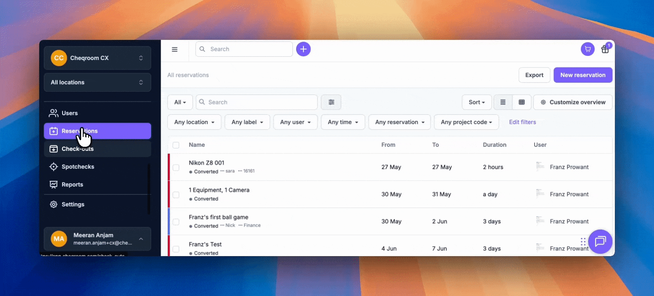Open the All locations selector
This screenshot has width=654, height=296.
pyautogui.click(x=97, y=82)
